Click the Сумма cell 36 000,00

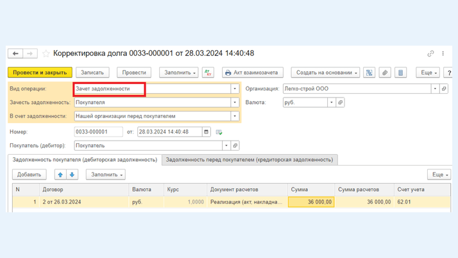[x=311, y=202]
